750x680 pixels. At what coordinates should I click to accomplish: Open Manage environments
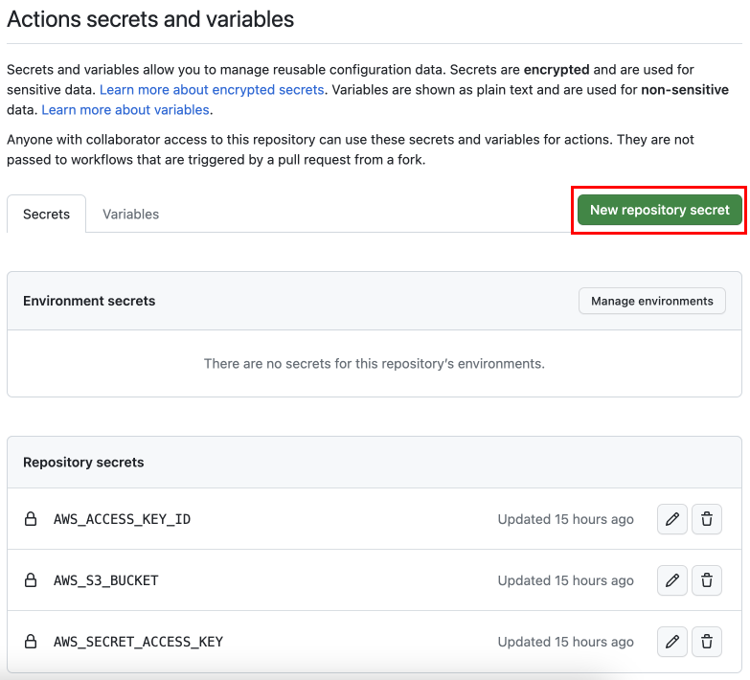pyautogui.click(x=652, y=301)
